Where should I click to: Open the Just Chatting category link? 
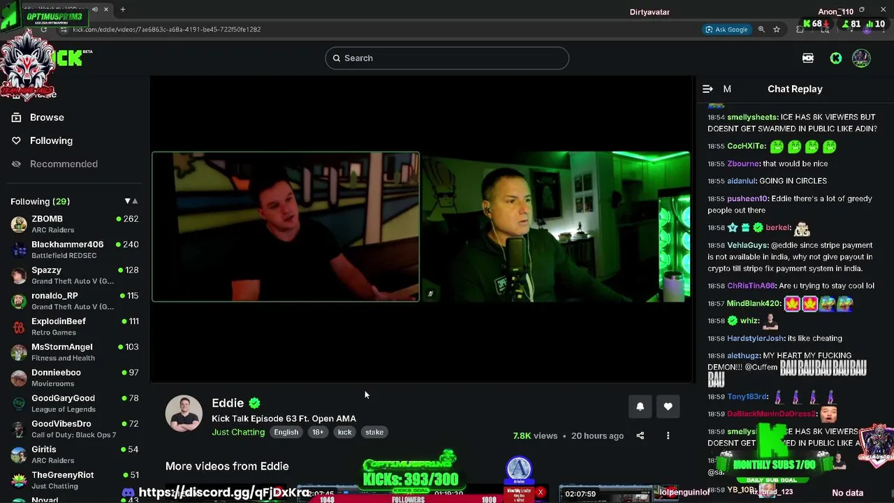click(238, 432)
